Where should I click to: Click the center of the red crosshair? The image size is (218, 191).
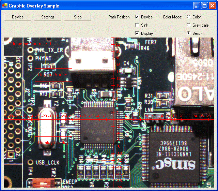(x=113, y=119)
